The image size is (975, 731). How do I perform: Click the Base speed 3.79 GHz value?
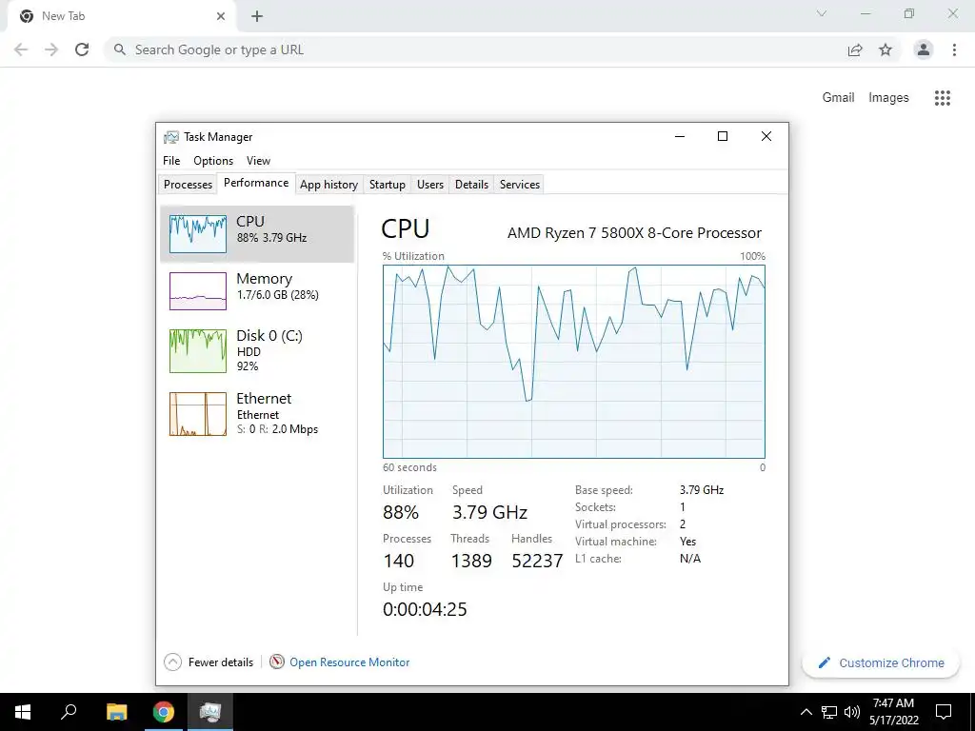(x=702, y=490)
